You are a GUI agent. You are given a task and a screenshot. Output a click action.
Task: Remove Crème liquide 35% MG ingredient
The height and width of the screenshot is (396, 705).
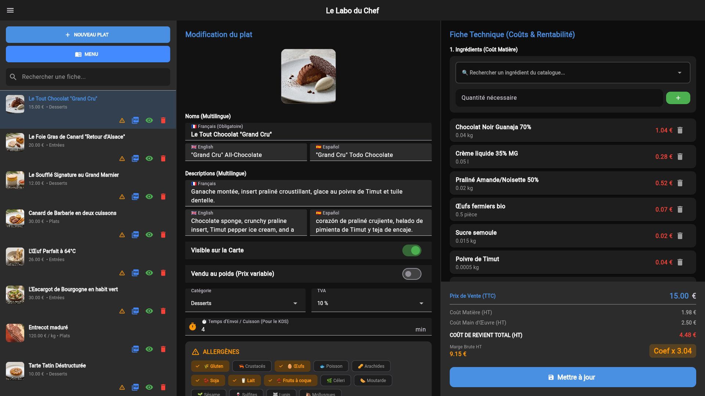tap(680, 157)
